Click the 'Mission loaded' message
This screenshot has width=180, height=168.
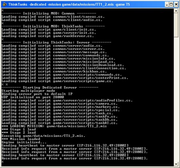click(21, 139)
